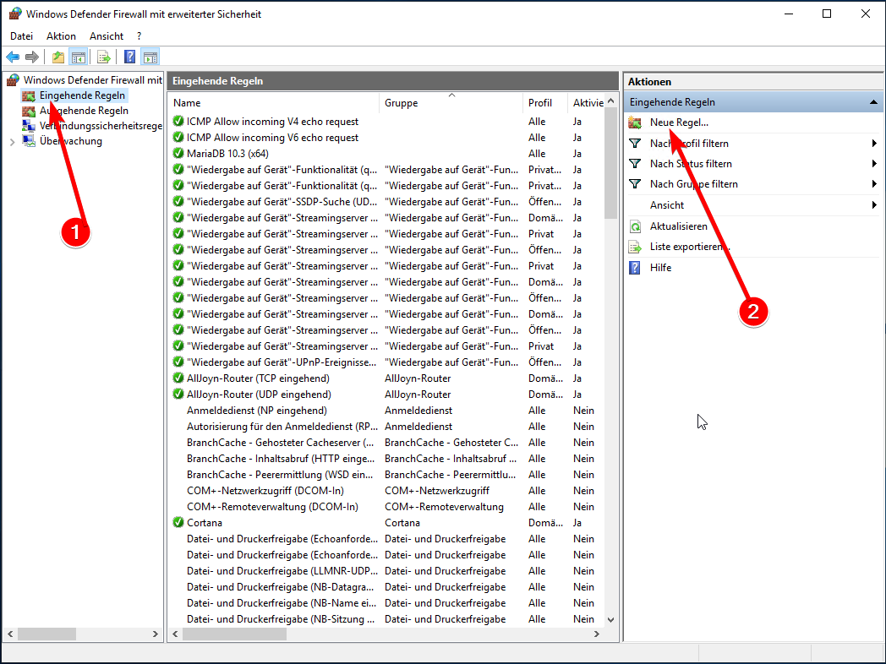Image resolution: width=886 pixels, height=664 pixels.
Task: Click the green check icon of ICMP V6 echo request
Action: [178, 137]
